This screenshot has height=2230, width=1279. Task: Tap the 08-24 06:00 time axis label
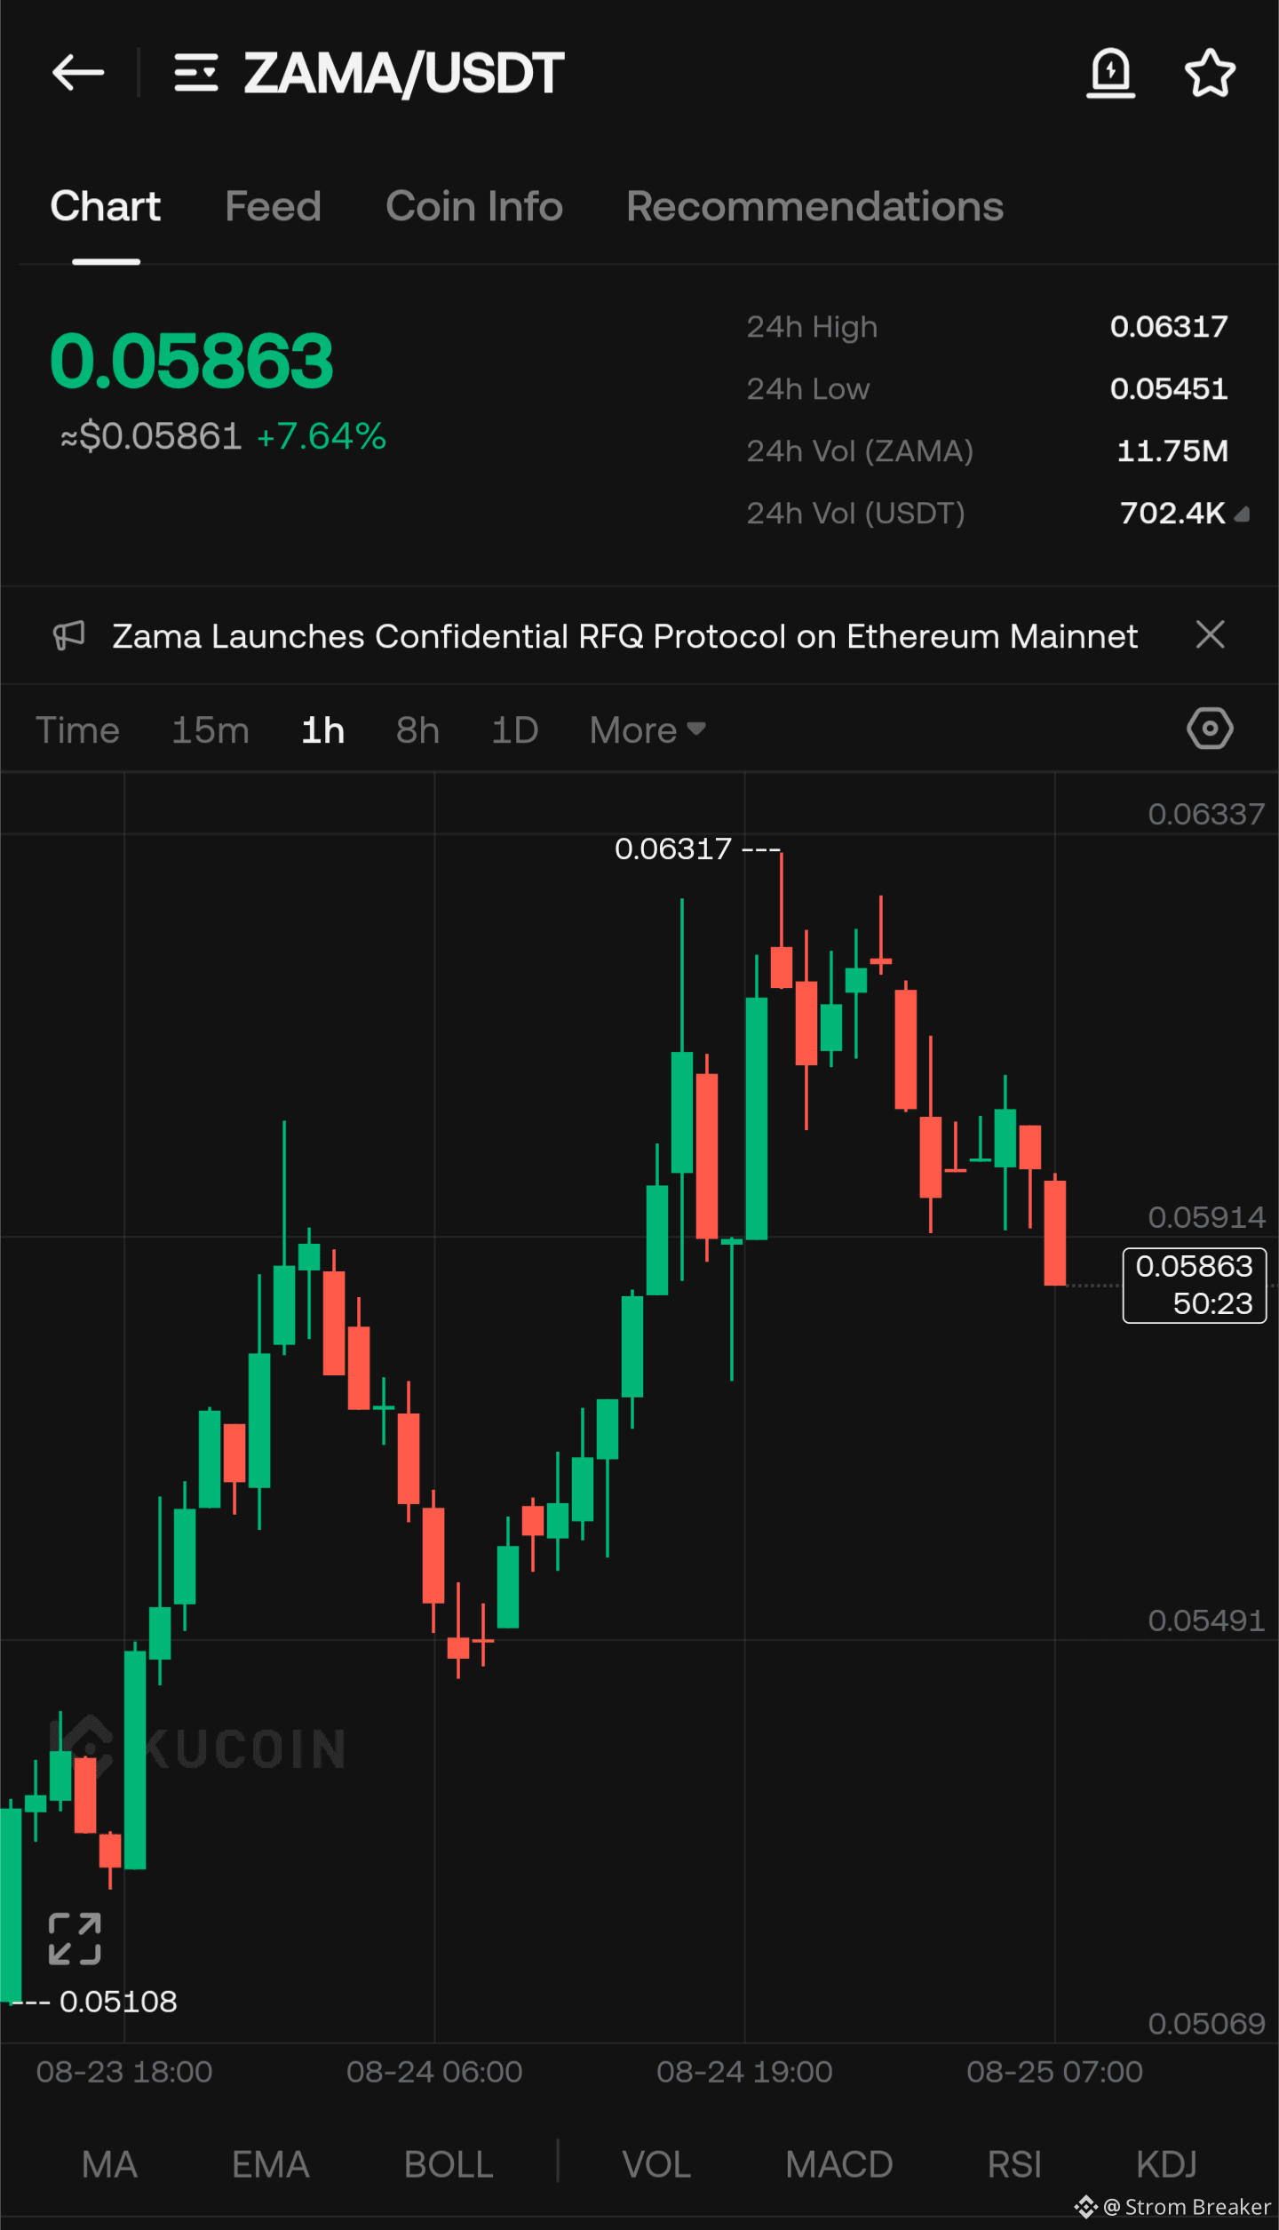(434, 2072)
